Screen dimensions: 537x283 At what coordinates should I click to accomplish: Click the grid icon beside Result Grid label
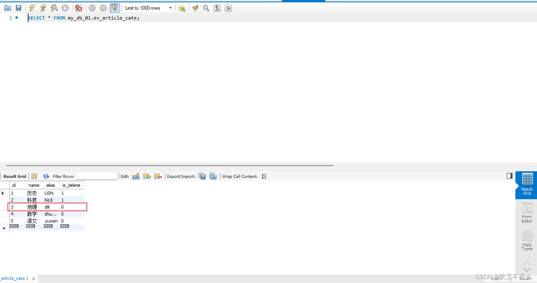point(34,176)
